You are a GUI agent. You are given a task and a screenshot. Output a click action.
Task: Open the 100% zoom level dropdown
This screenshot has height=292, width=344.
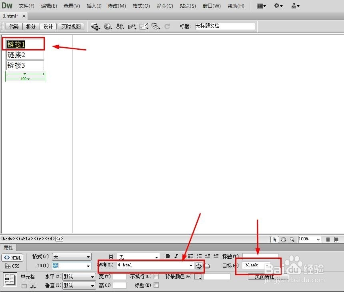point(309,239)
